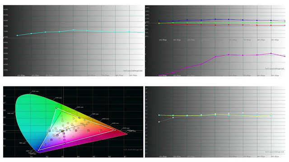Select the highest point on the cyan temperature curve
The height and width of the screenshot is (162, 289).
[74, 30]
